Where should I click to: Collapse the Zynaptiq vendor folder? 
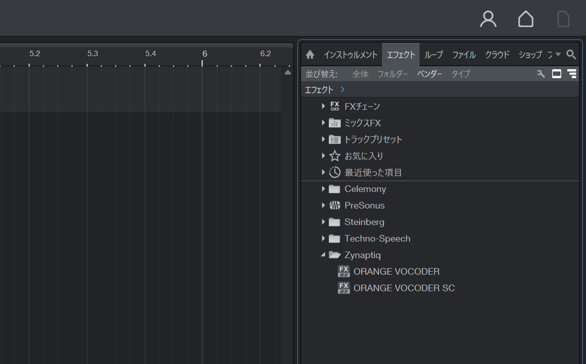click(323, 255)
